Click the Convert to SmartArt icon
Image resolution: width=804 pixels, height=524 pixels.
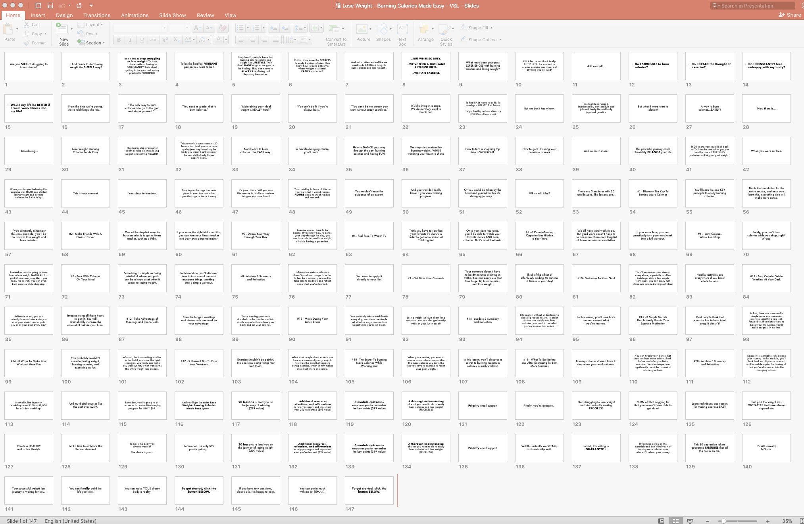[x=334, y=29]
